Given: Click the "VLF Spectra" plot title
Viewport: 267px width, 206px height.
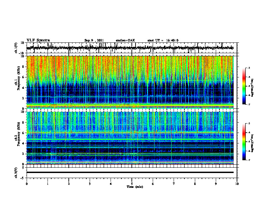Looking at the screenshot, I should (x=38, y=40).
